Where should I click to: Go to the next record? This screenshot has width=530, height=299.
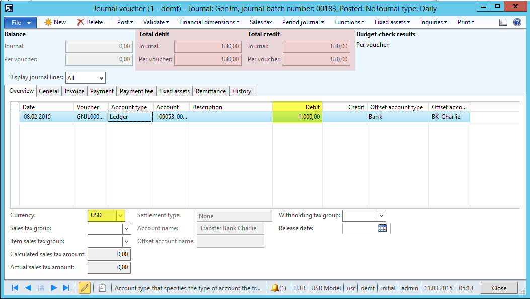coord(54,288)
